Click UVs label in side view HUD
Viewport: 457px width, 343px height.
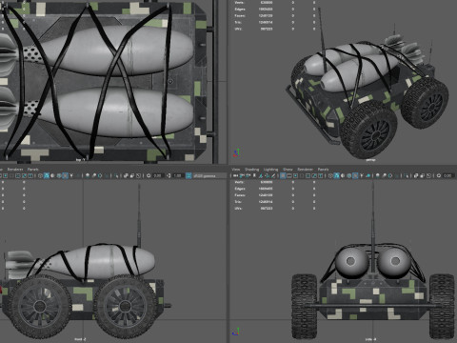point(238,208)
